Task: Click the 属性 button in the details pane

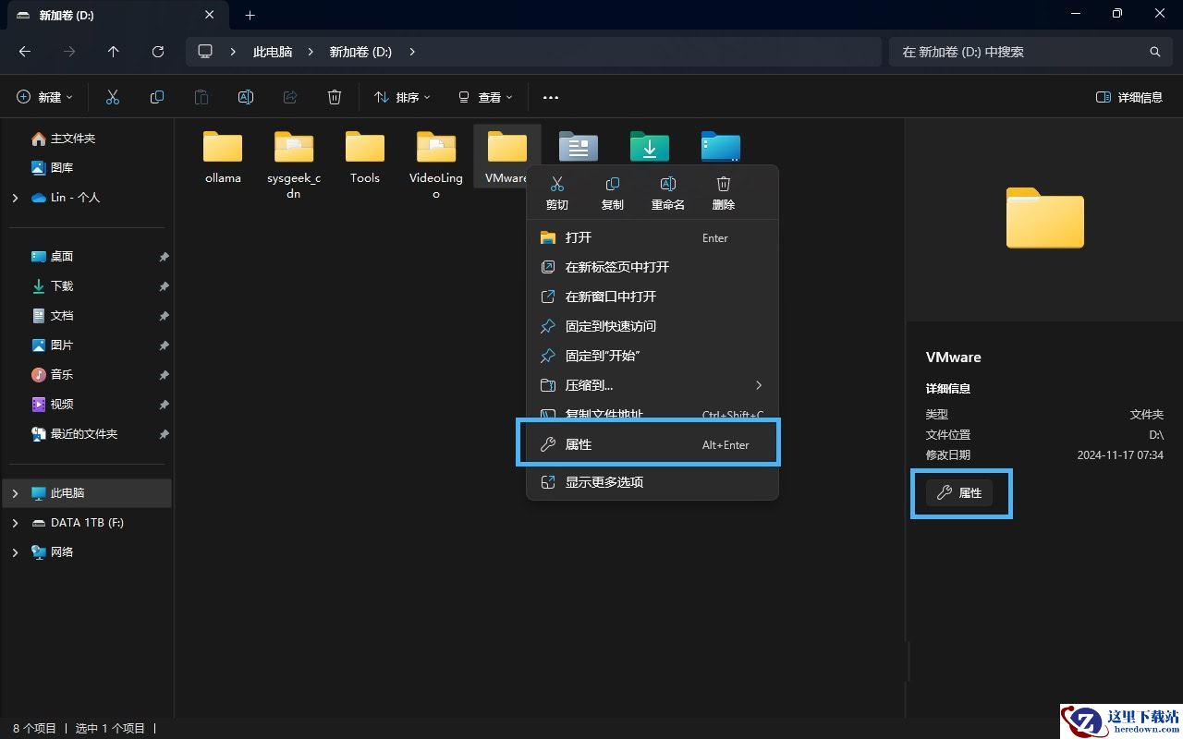Action: point(959,493)
